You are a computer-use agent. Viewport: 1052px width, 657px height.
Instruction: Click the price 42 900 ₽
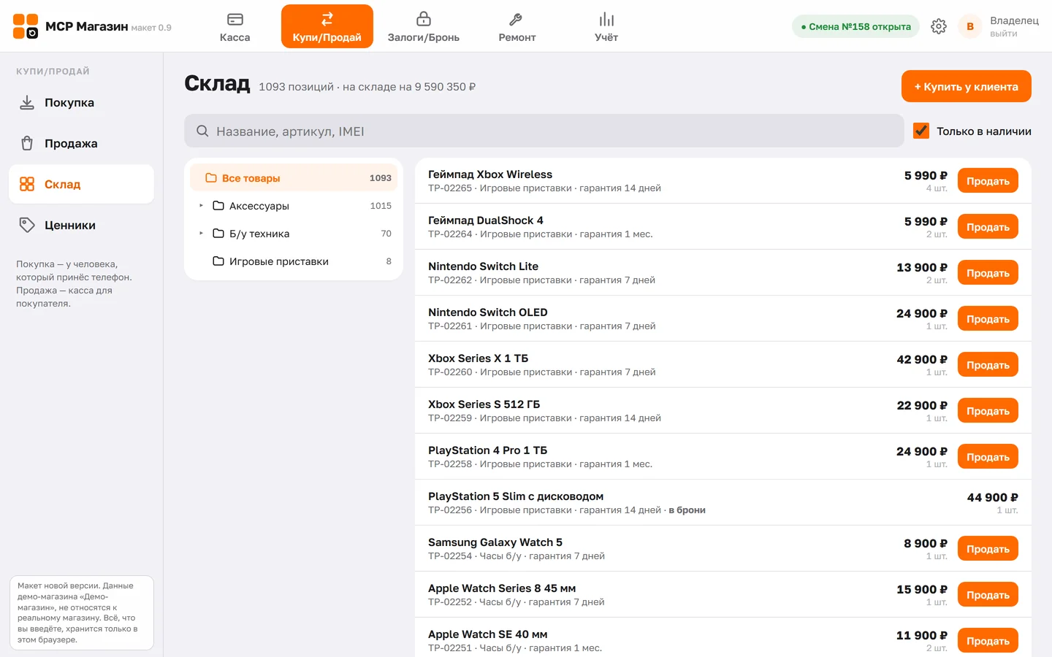922,359
